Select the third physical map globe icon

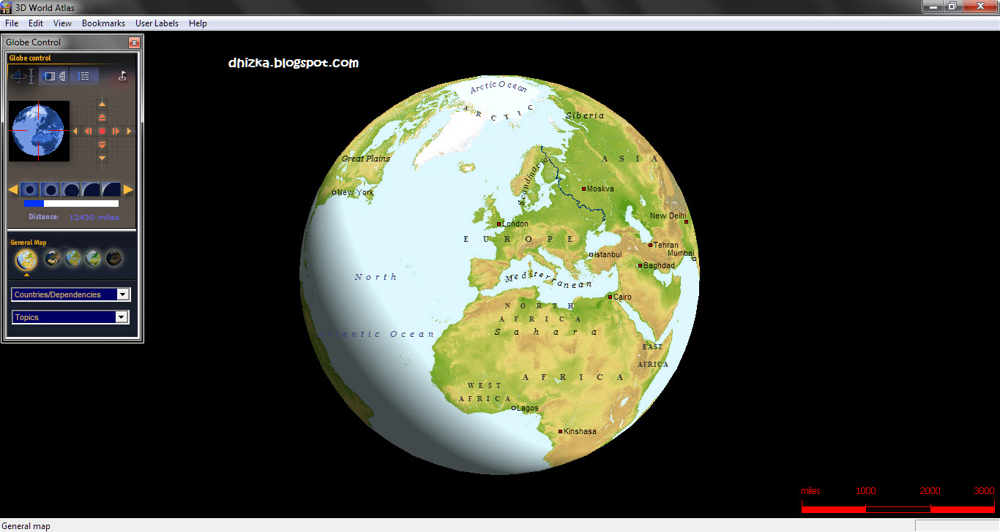(x=72, y=257)
